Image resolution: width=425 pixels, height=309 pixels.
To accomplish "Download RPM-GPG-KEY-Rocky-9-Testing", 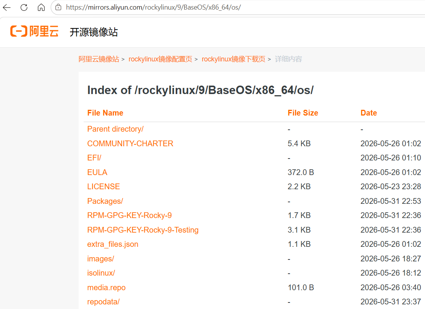I will point(143,230).
